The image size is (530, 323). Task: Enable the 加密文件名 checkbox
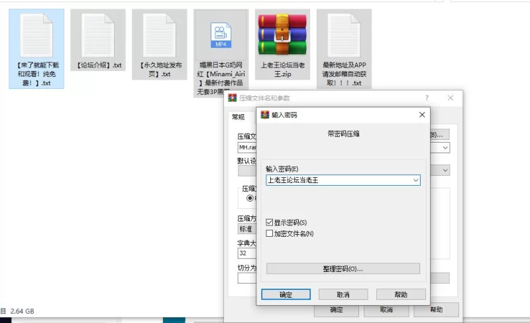[x=270, y=233]
